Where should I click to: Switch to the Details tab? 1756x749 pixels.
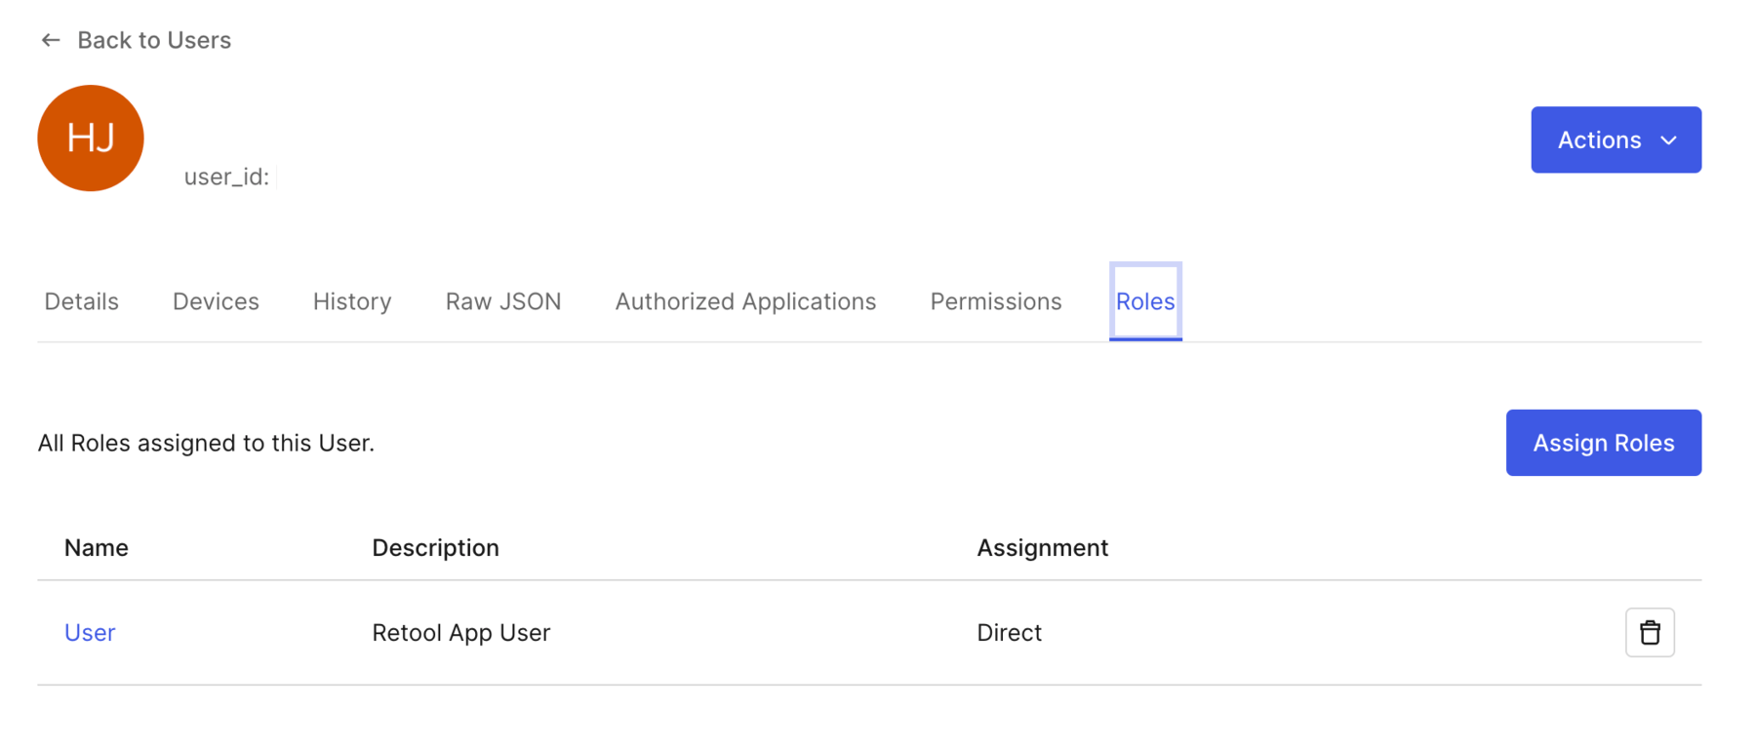(x=81, y=301)
